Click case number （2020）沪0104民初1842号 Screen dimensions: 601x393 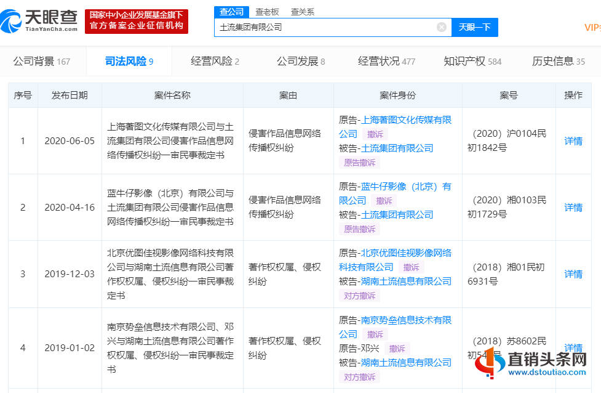coord(507,140)
